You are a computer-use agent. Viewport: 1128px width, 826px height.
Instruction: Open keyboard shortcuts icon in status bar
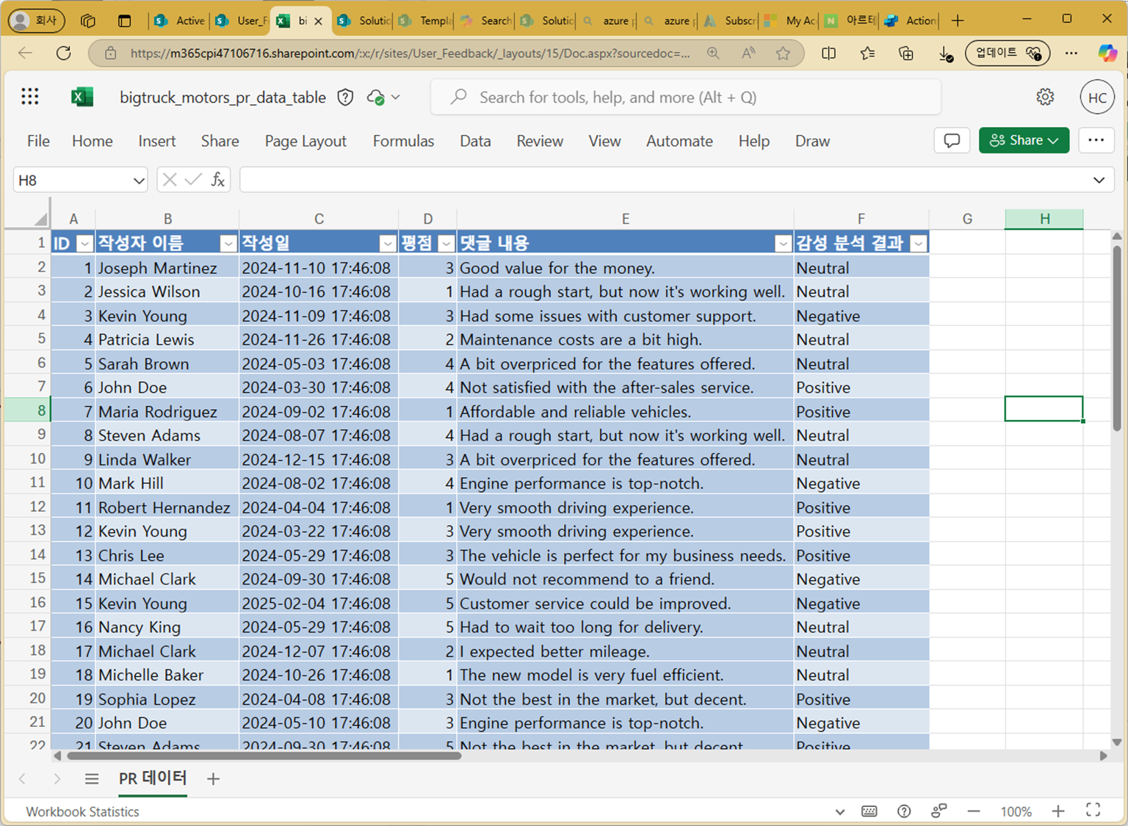(869, 811)
